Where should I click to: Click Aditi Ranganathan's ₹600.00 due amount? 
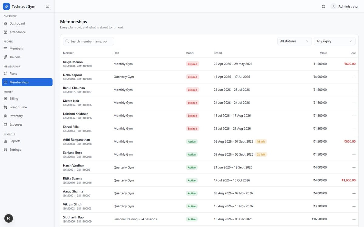(x=350, y=142)
